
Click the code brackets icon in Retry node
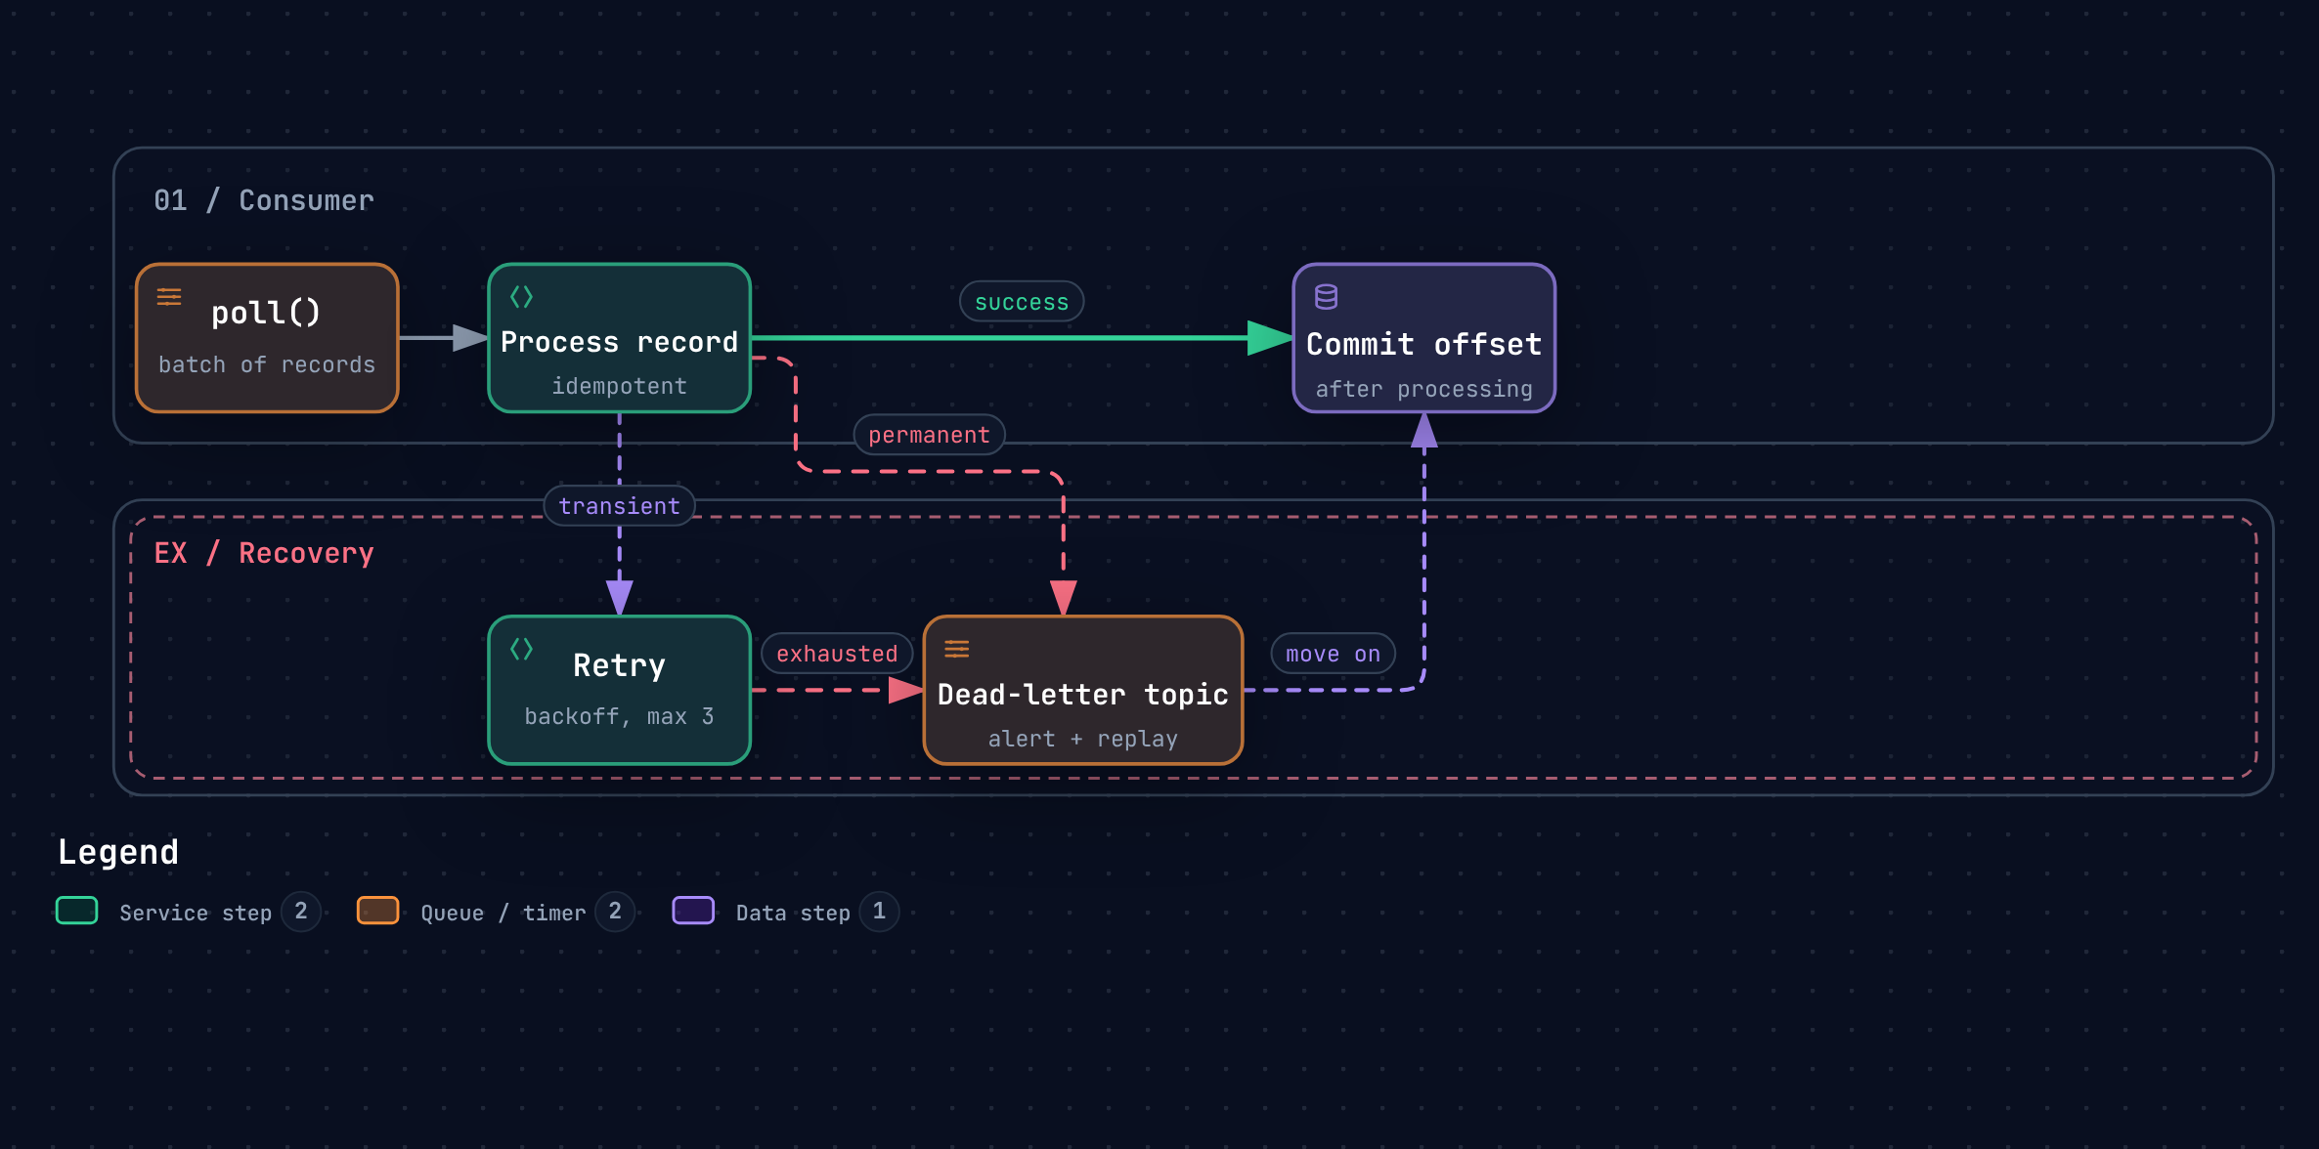[x=521, y=649]
